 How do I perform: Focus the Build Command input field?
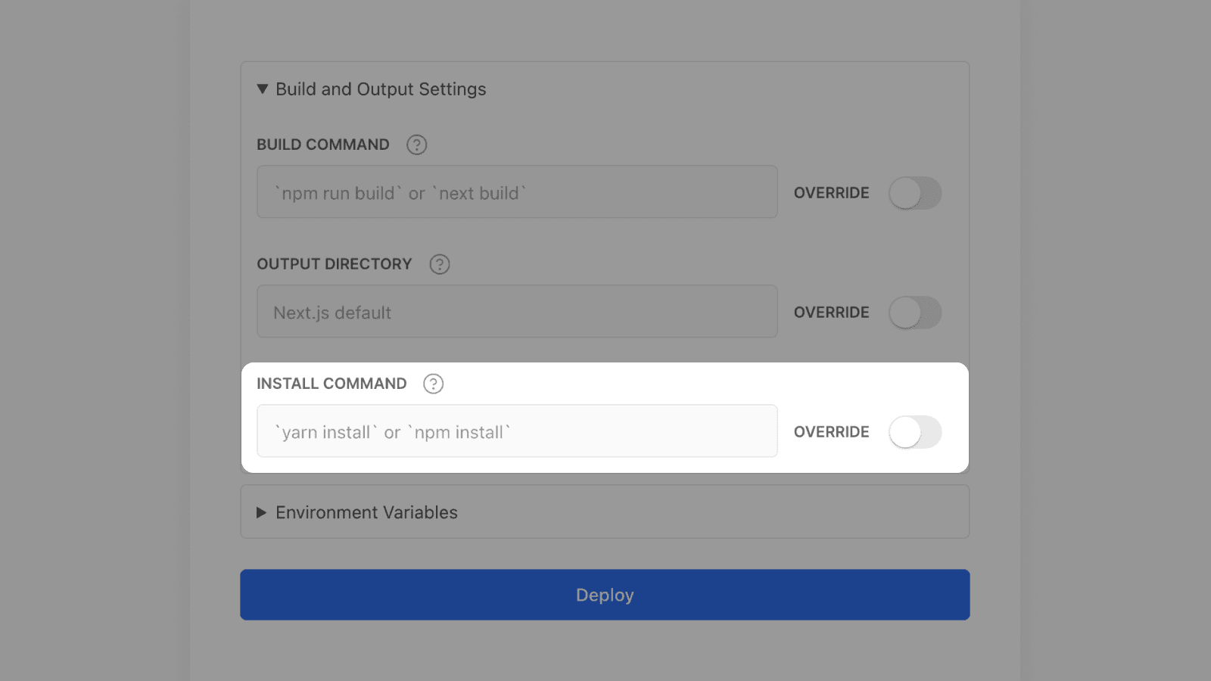pos(517,192)
